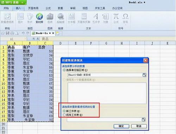Click the location range picker icon near 确定

pyautogui.click(x=144, y=120)
